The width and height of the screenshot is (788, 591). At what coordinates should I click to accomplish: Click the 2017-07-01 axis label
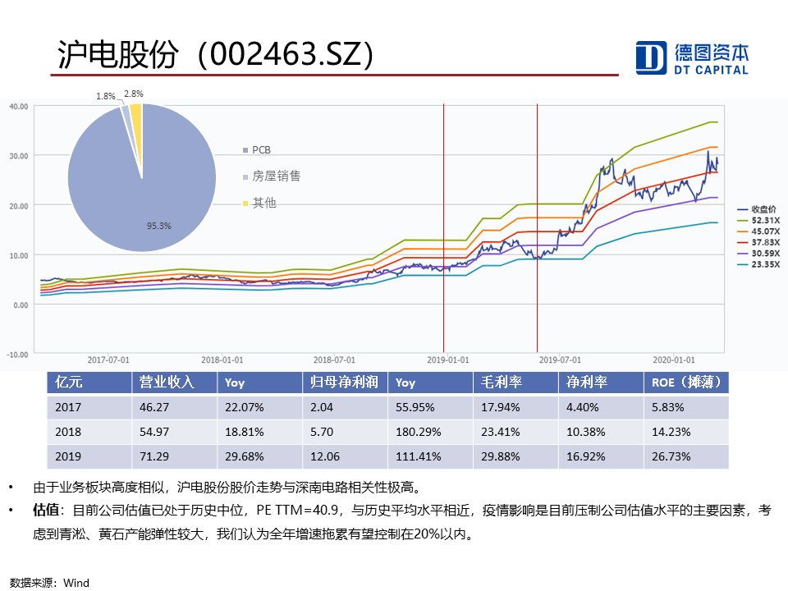click(x=108, y=360)
